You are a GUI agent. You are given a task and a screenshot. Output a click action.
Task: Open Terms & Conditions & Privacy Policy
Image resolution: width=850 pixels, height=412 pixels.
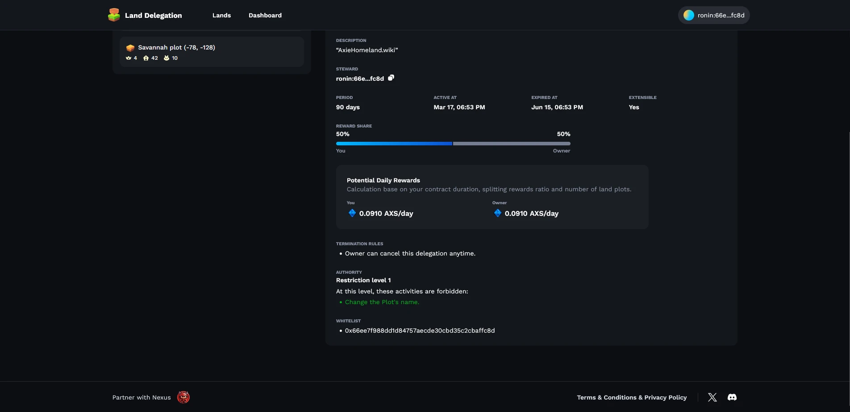(x=631, y=397)
